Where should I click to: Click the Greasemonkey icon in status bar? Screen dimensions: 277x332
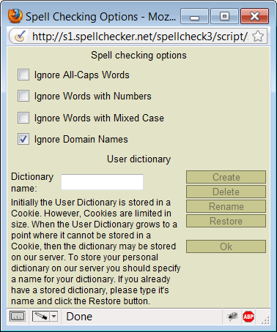click(x=232, y=317)
